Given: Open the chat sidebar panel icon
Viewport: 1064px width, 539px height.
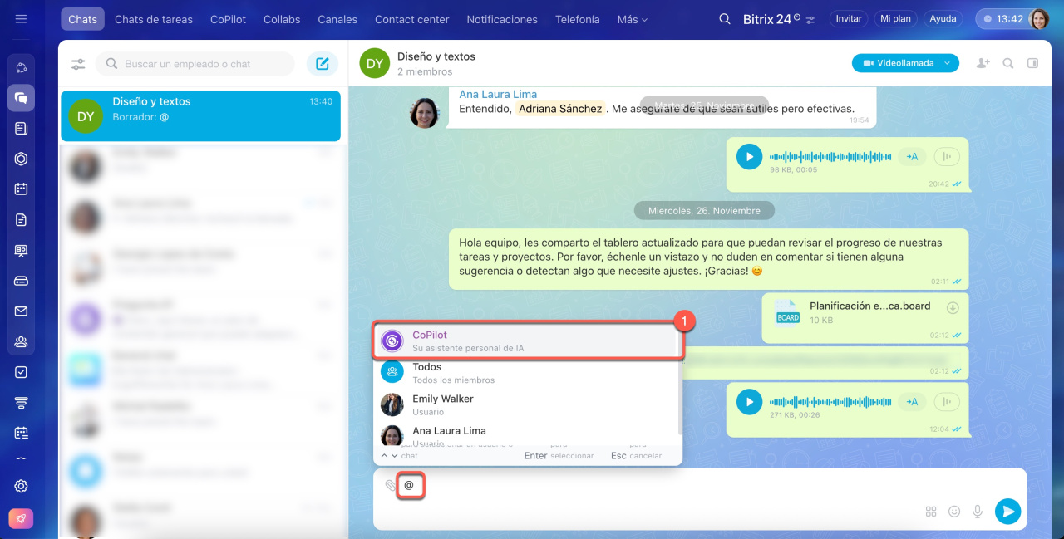Looking at the screenshot, I should click(x=1032, y=63).
